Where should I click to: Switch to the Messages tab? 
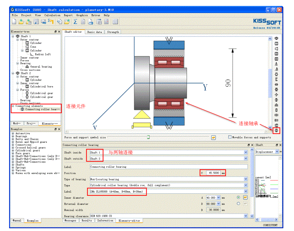pos(70,220)
